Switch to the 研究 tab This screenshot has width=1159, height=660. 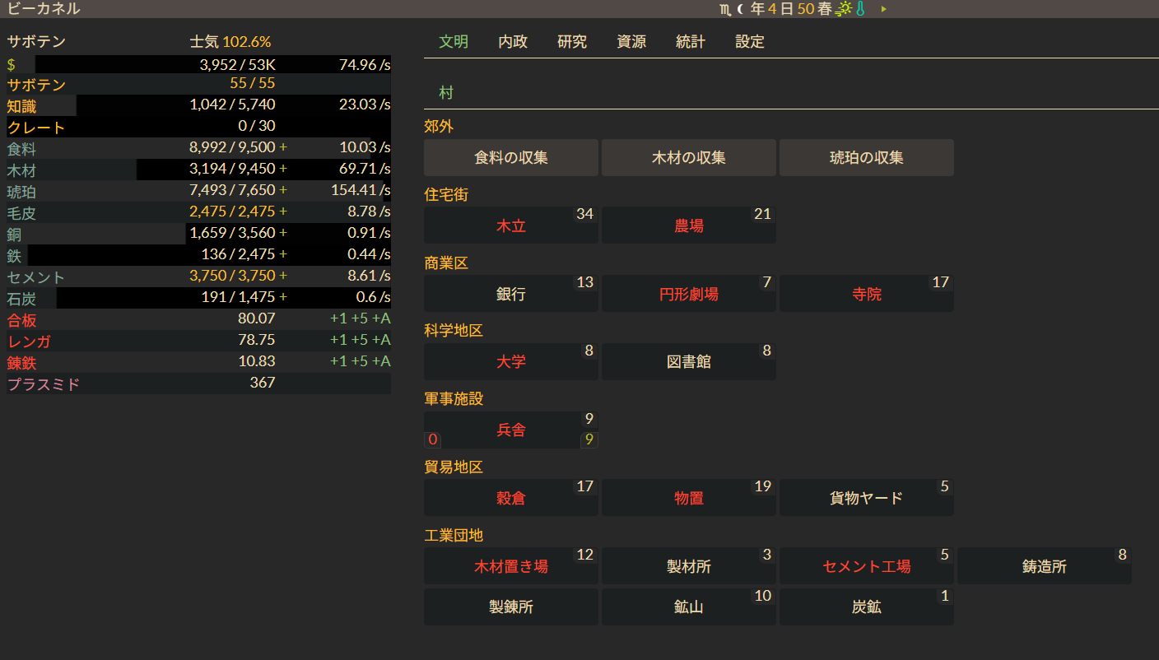572,42
